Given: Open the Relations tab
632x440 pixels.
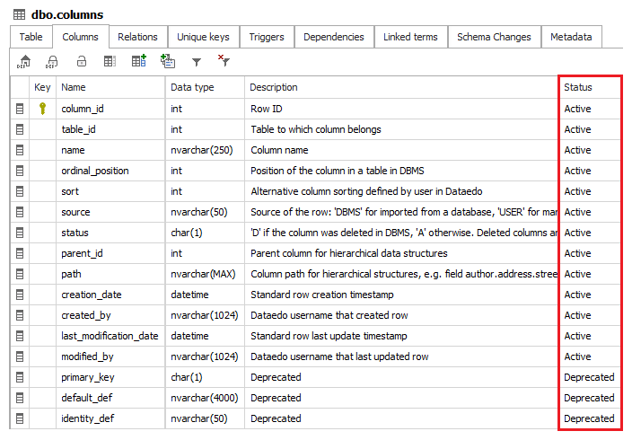Looking at the screenshot, I should point(137,37).
